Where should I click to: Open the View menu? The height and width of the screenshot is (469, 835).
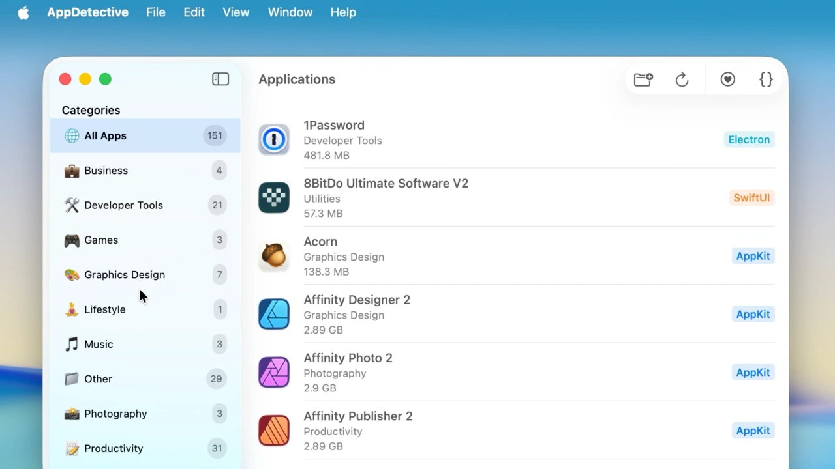point(235,12)
